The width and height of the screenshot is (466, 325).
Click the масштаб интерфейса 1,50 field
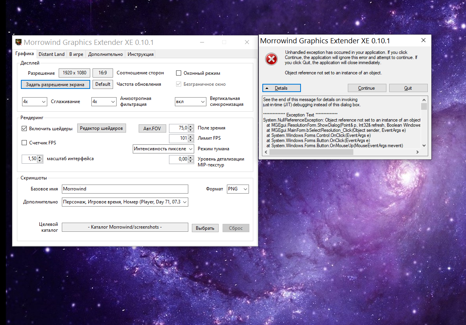pyautogui.click(x=30, y=159)
